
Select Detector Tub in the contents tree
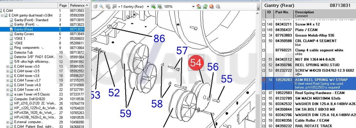(23, 52)
